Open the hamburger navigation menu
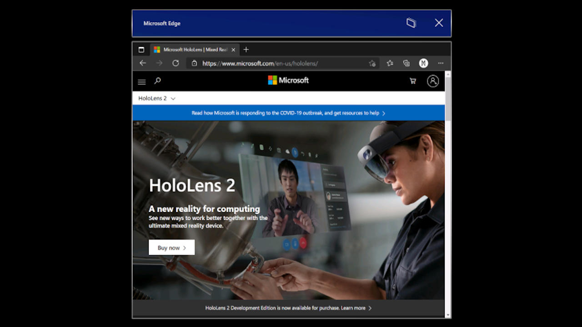Screen dimensions: 582x327 coord(142,82)
